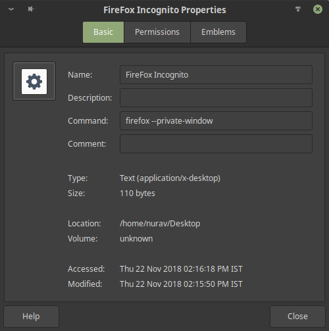Click the always-on-top icon near close button

[x=298, y=9]
